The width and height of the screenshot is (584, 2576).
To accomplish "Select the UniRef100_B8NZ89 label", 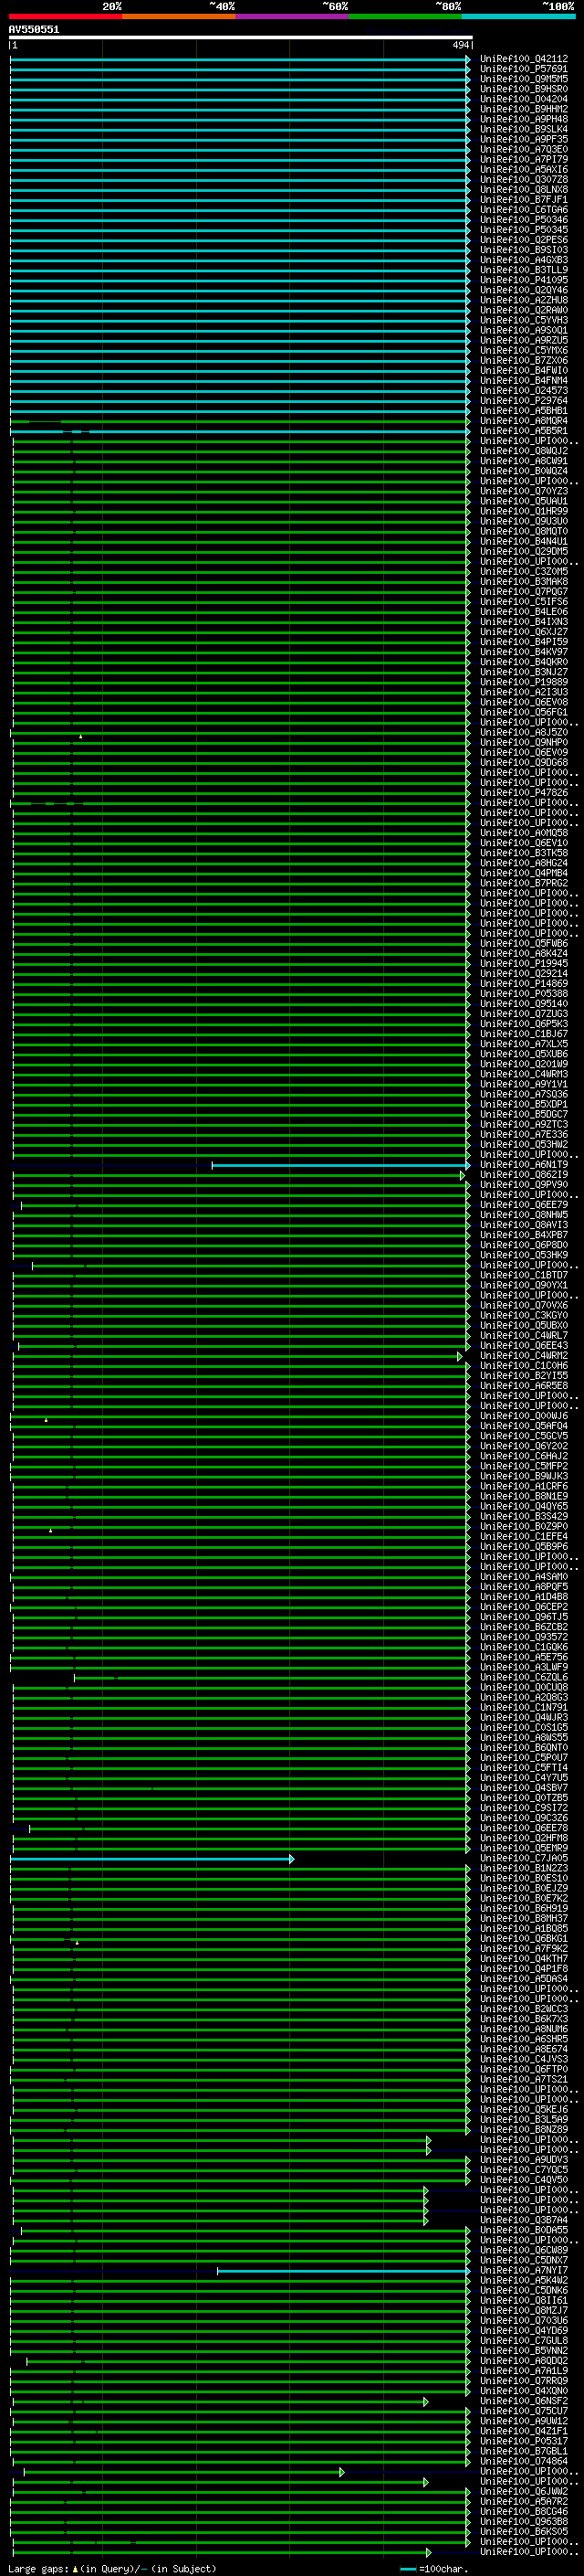I will (x=524, y=2129).
